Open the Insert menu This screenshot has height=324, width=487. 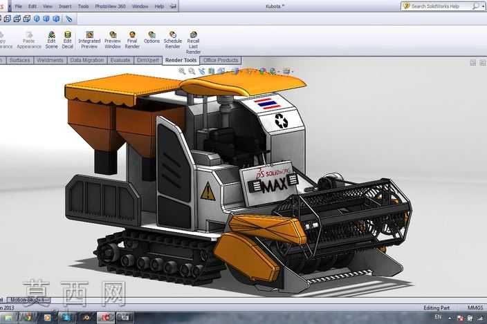pyautogui.click(x=65, y=6)
